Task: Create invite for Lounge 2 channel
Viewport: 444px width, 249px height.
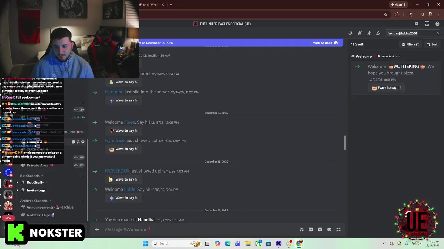Action: pos(78,142)
